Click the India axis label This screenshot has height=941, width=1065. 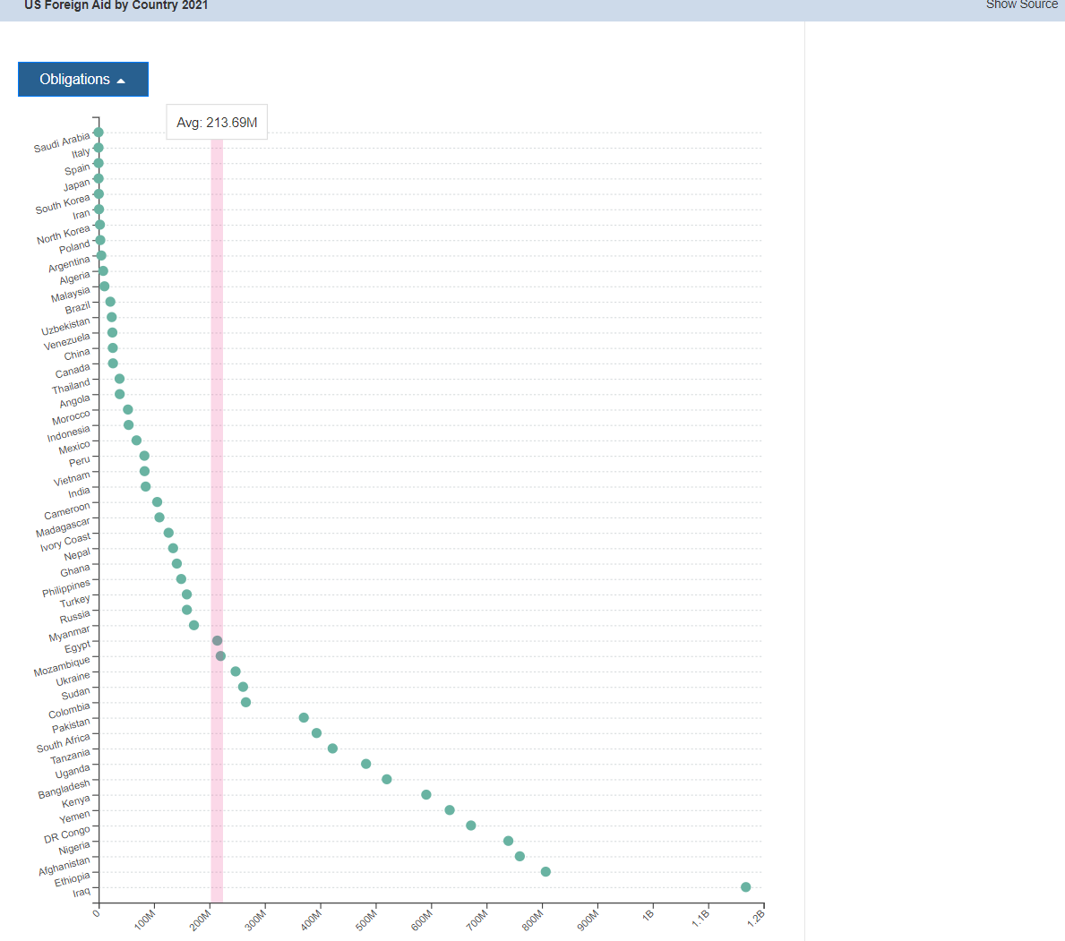79,492
